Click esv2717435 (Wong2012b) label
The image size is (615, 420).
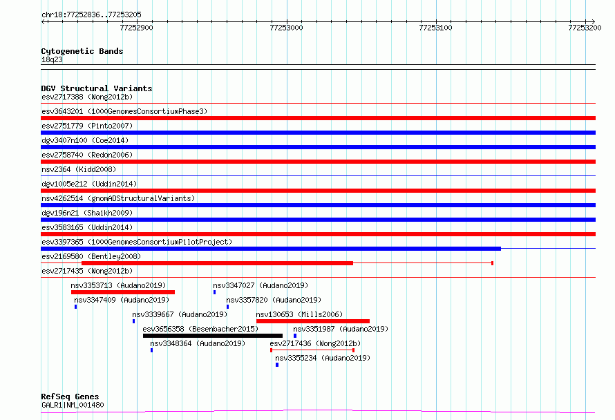click(87, 271)
